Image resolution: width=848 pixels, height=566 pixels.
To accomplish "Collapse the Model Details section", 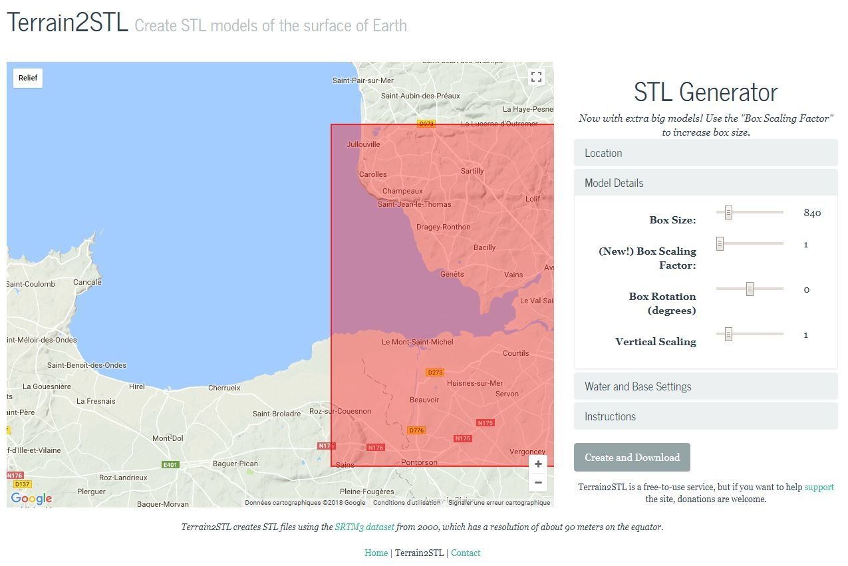I will click(x=706, y=183).
